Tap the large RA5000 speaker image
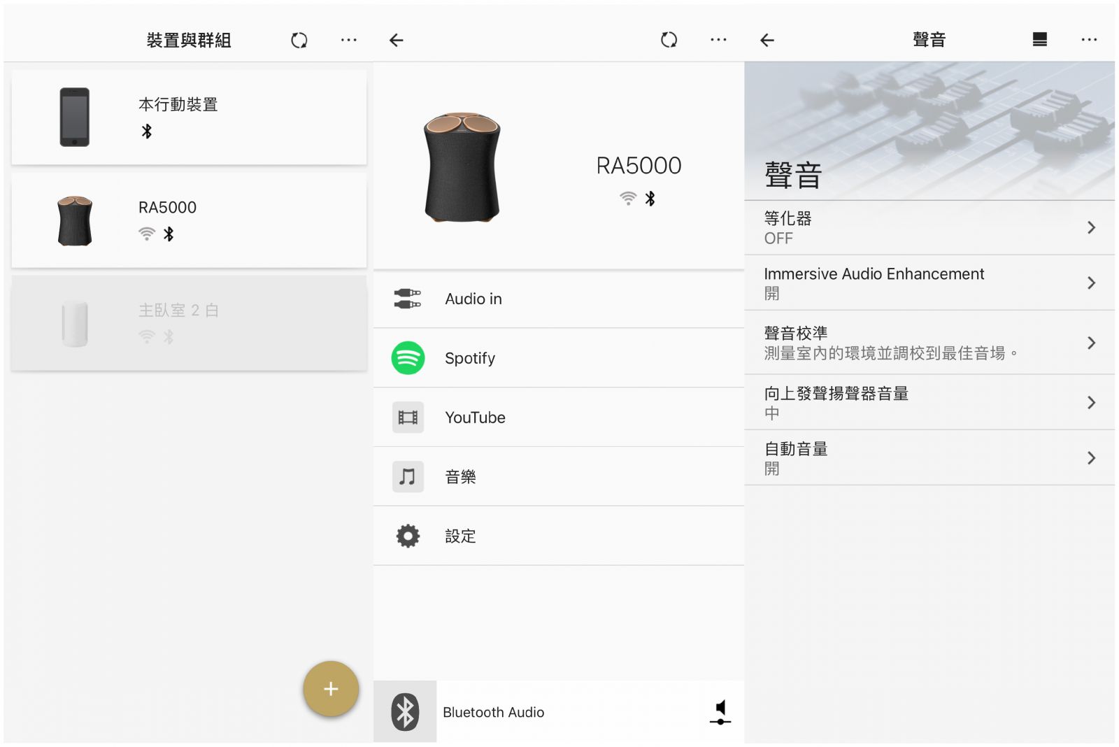 (462, 167)
